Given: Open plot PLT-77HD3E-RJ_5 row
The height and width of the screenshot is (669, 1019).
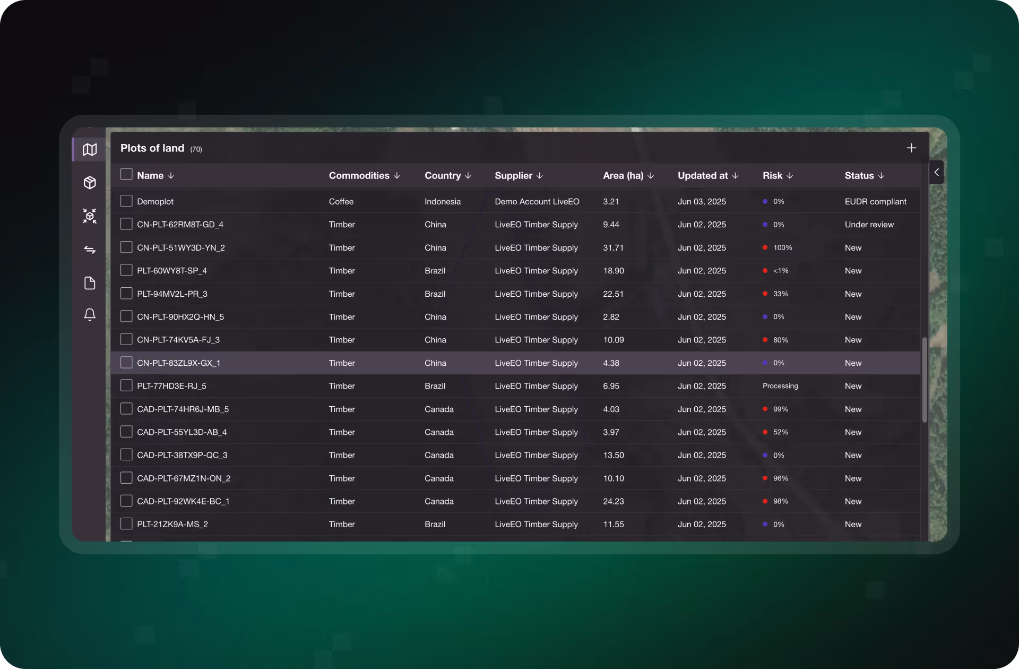Looking at the screenshot, I should point(171,386).
